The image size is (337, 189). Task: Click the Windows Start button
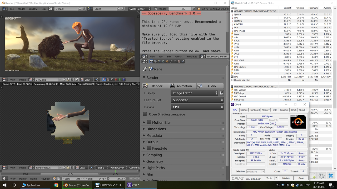(4, 185)
